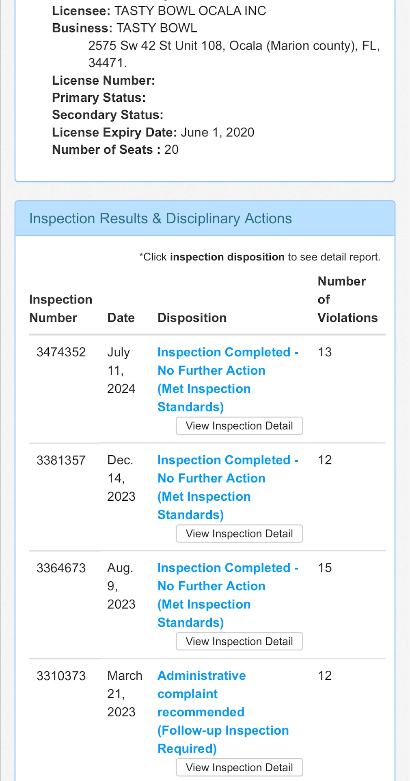The width and height of the screenshot is (410, 781).
Task: Click View Inspection Detail for inspection 3310373
Action: click(239, 768)
